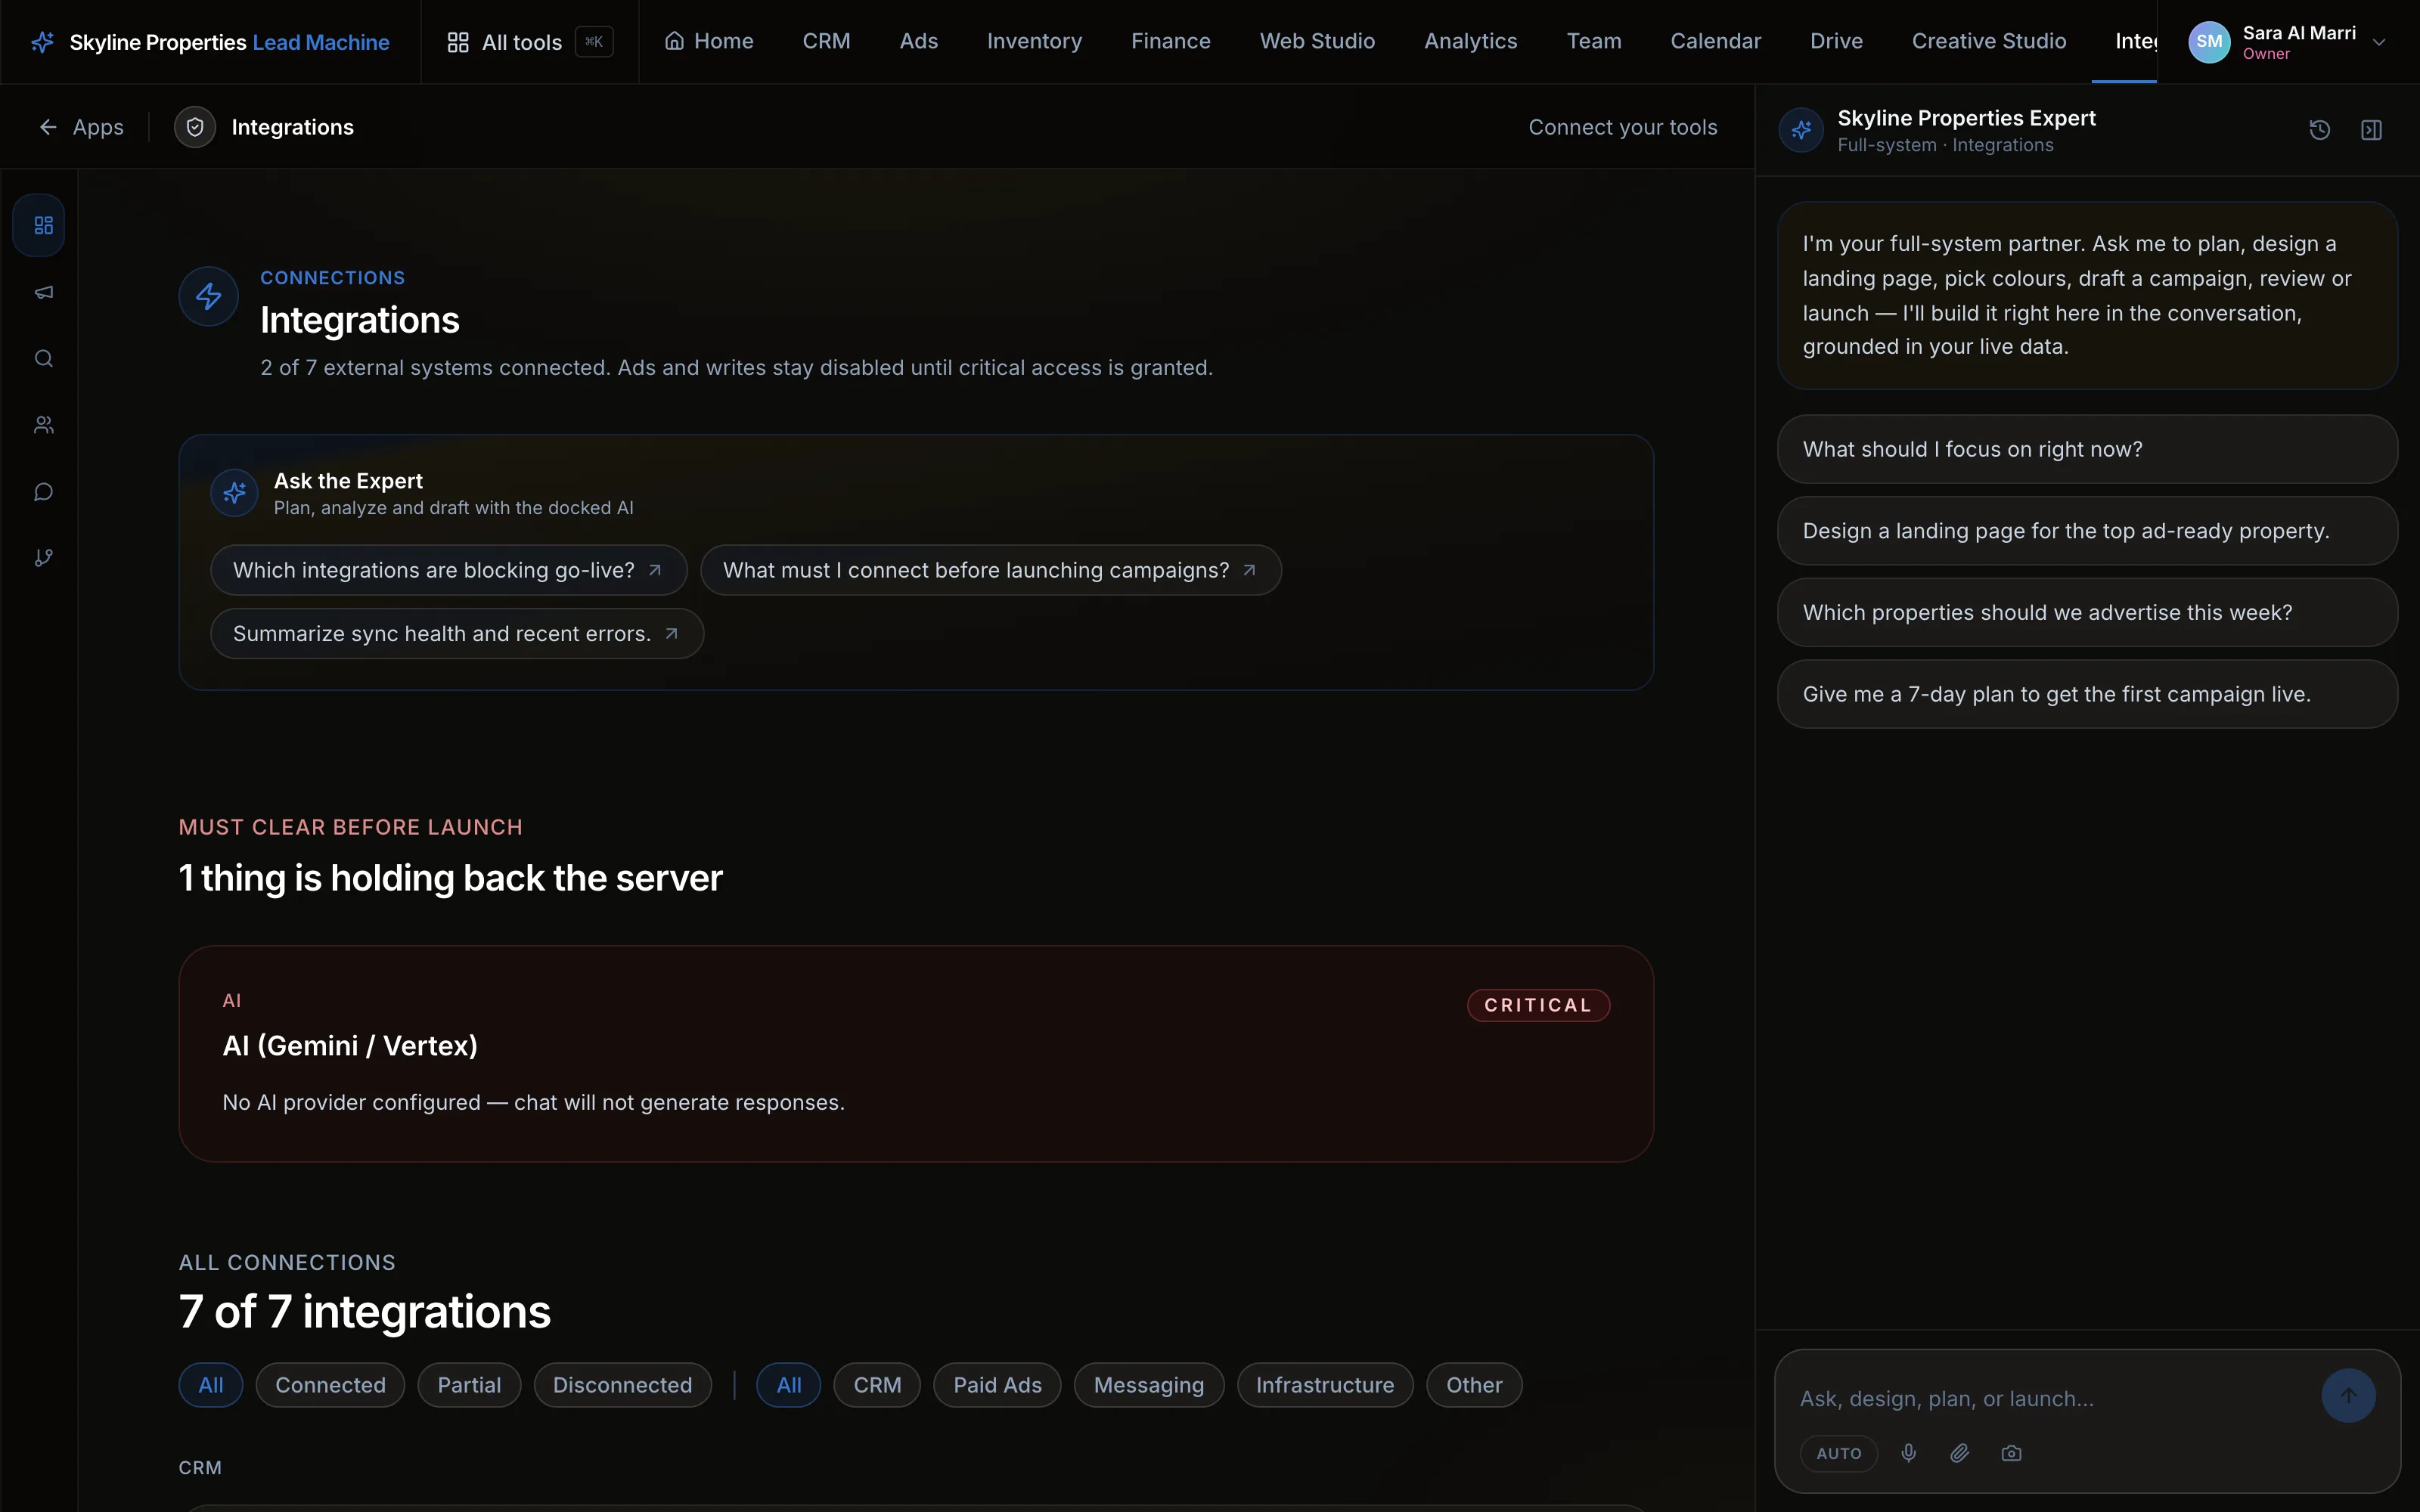This screenshot has width=2420, height=1512.
Task: Select the Connected status filter
Action: tap(330, 1385)
